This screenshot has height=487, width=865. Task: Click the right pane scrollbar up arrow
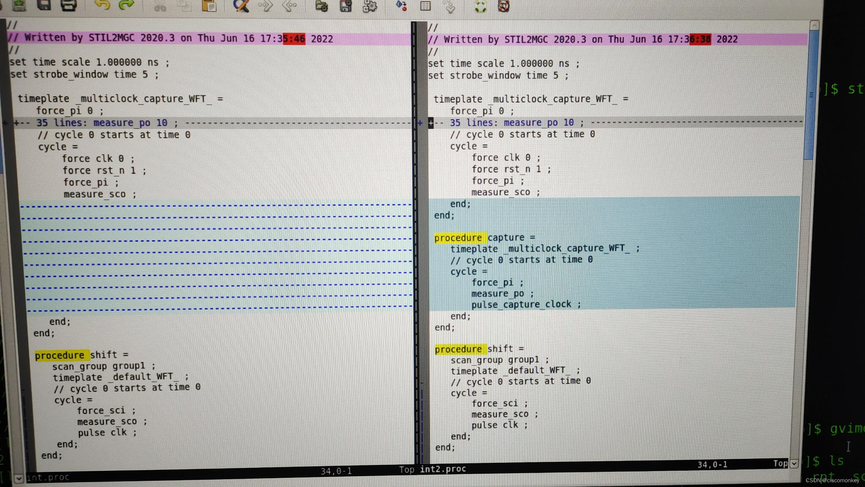(814, 26)
